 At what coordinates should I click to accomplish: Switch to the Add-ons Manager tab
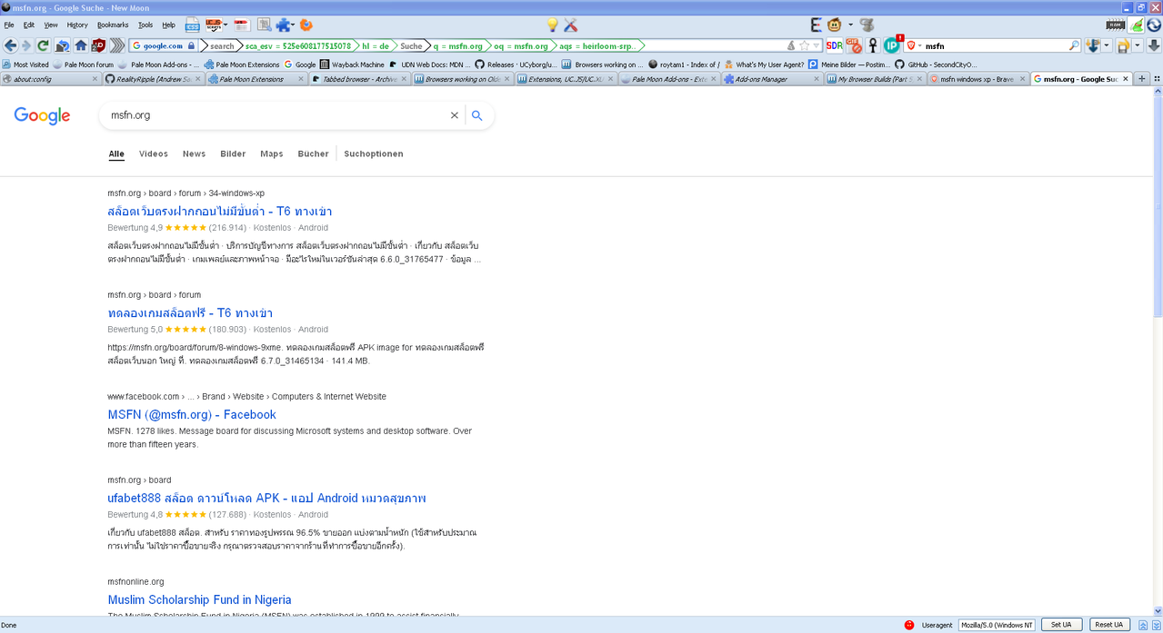pos(773,79)
